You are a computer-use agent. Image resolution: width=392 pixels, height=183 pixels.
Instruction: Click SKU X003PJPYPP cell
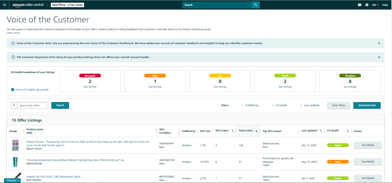coord(167,144)
